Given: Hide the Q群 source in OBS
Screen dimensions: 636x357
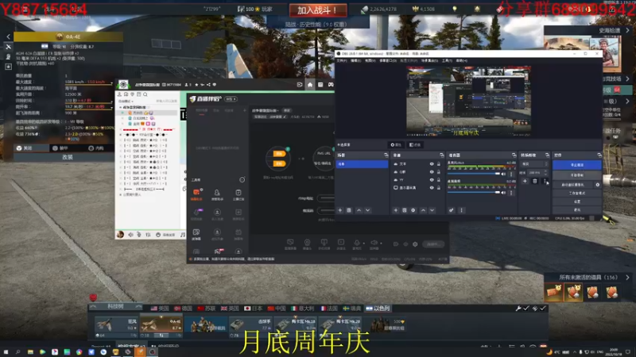Looking at the screenshot, I should pyautogui.click(x=432, y=172).
